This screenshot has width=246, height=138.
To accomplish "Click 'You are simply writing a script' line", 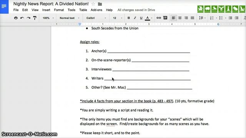I will (x=116, y=110).
